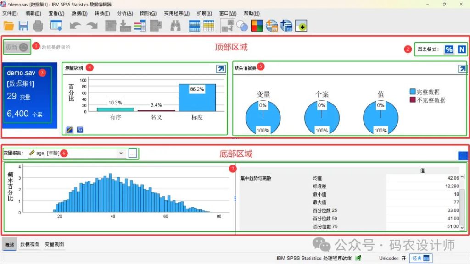Pop out the 缺失值摘要 panel with arrow icon

(463, 69)
